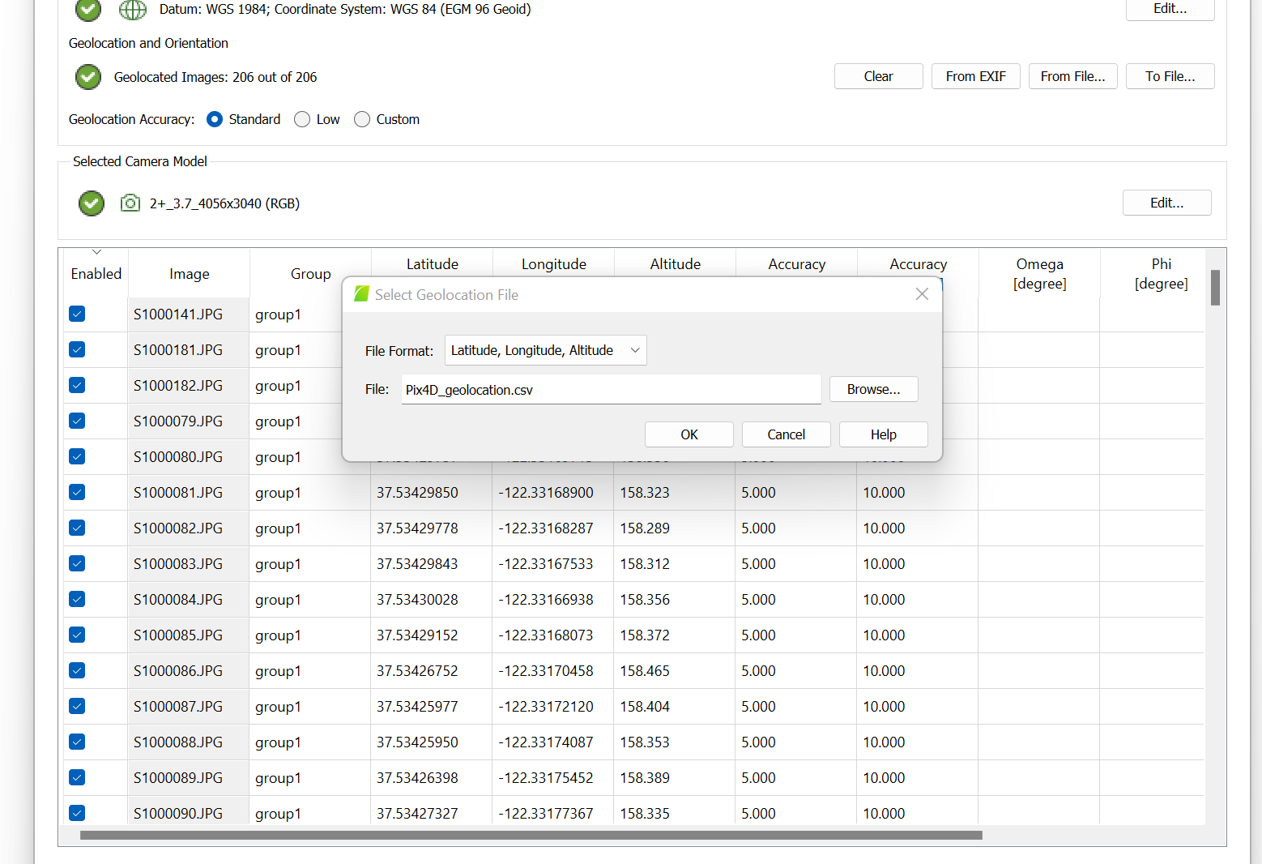Viewport: 1262px width, 864px height.
Task: Click the Group column header
Action: [310, 274]
